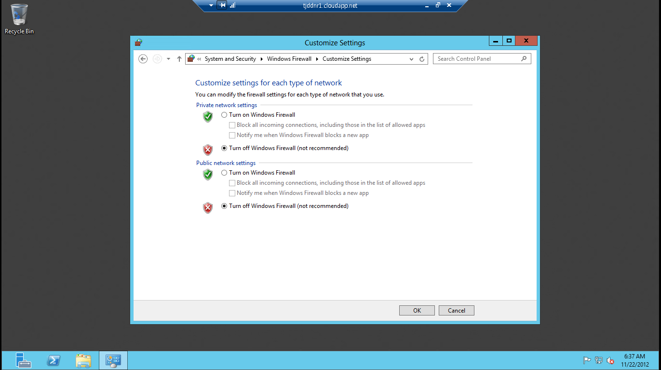
Task: Check connection signal strength in the connection bar
Action: point(232,5)
